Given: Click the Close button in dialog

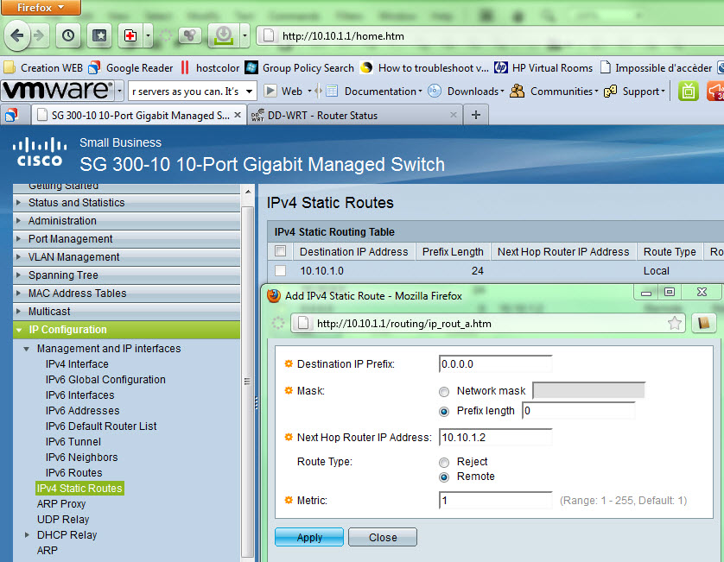Looking at the screenshot, I should (383, 537).
